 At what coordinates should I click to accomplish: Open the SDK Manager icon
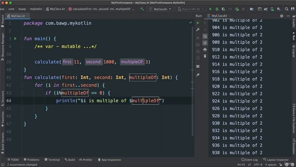[x=278, y=9]
